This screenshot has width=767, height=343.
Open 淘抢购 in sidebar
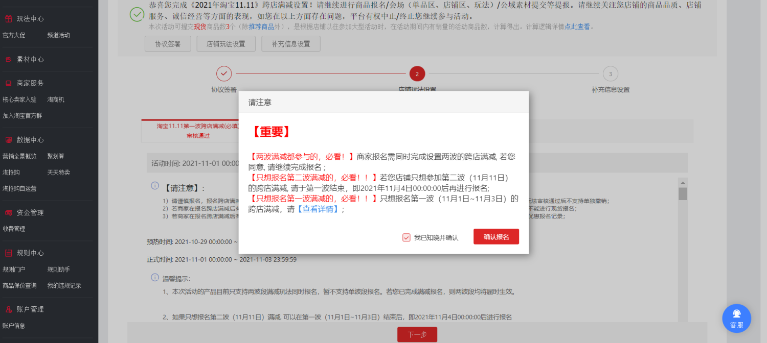point(11,173)
